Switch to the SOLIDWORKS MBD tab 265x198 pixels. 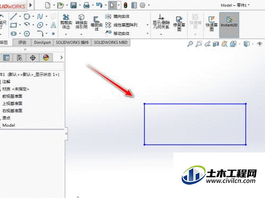tap(111, 42)
